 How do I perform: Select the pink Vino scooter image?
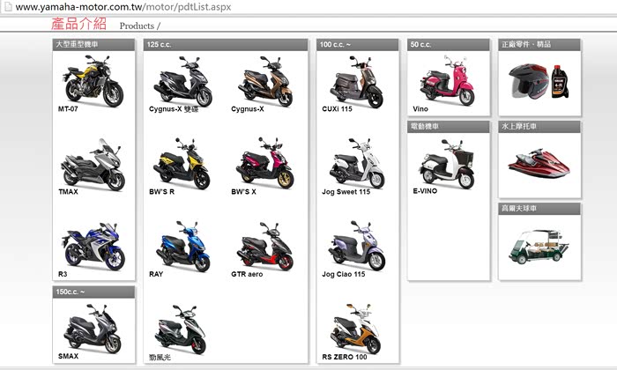pyautogui.click(x=447, y=80)
